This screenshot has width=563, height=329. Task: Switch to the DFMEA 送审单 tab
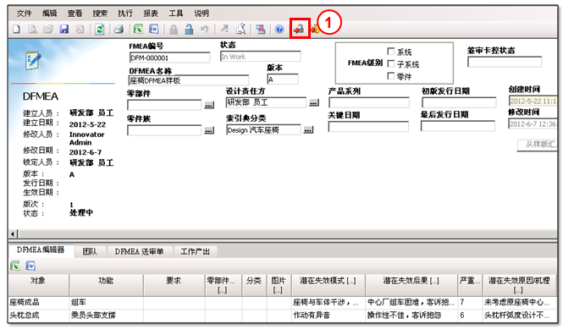coord(139,251)
